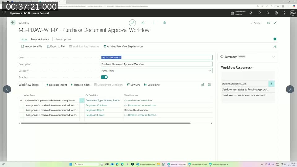Open Archived Workflow Step Instances
The image size is (297, 167).
(123, 46)
